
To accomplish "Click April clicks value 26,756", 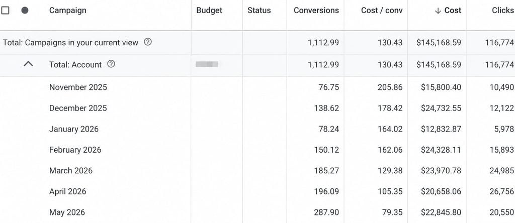I will pyautogui.click(x=501, y=191).
